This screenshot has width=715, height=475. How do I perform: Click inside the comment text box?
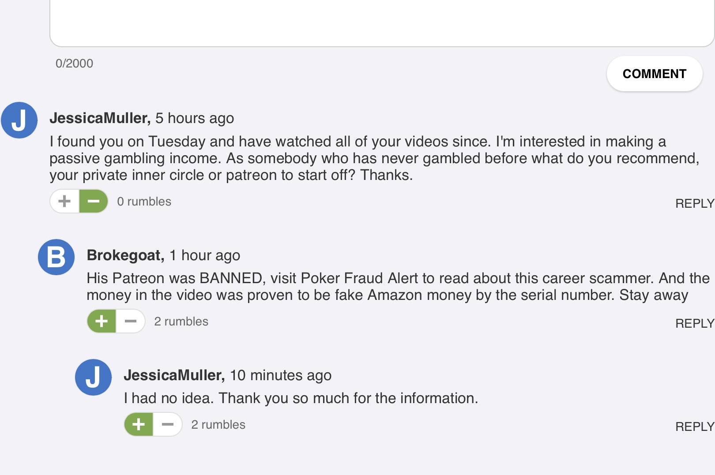coord(382,22)
